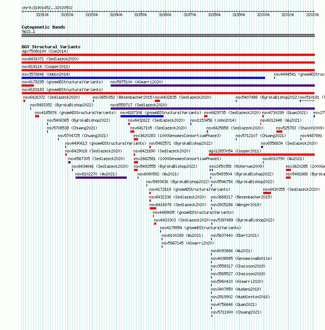Click the chr9:31901452..32020502 coordinate label
The height and width of the screenshot is (330, 325).
pyautogui.click(x=47, y=8)
